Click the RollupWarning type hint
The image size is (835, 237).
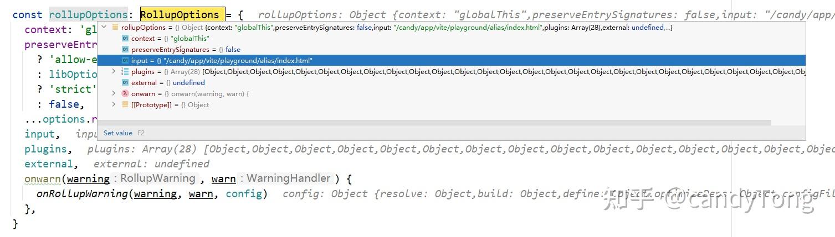click(x=158, y=178)
